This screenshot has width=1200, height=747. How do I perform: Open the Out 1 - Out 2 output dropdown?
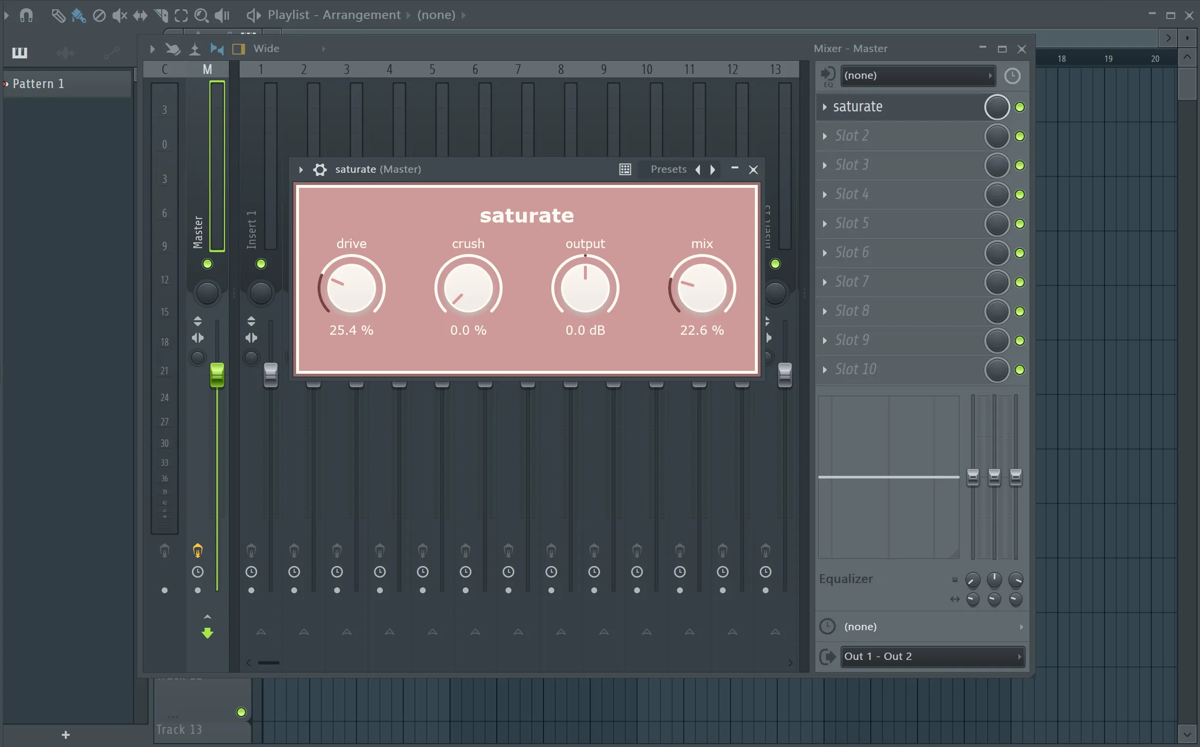pyautogui.click(x=933, y=656)
